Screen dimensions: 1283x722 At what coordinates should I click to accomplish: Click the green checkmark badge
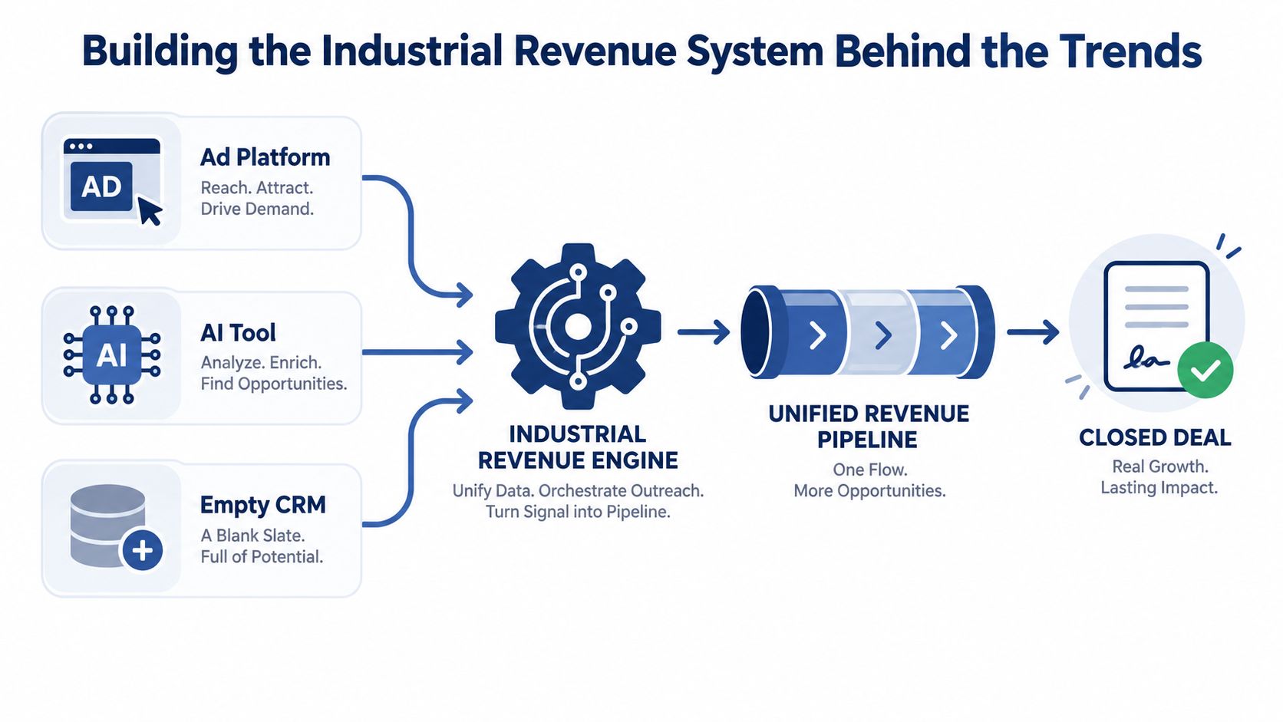1205,370
